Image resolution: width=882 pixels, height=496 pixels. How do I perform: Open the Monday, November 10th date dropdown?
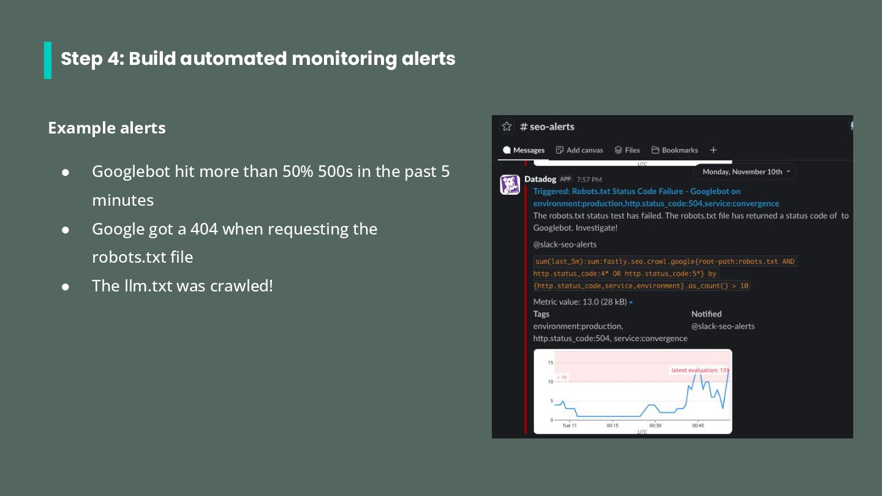click(x=745, y=172)
